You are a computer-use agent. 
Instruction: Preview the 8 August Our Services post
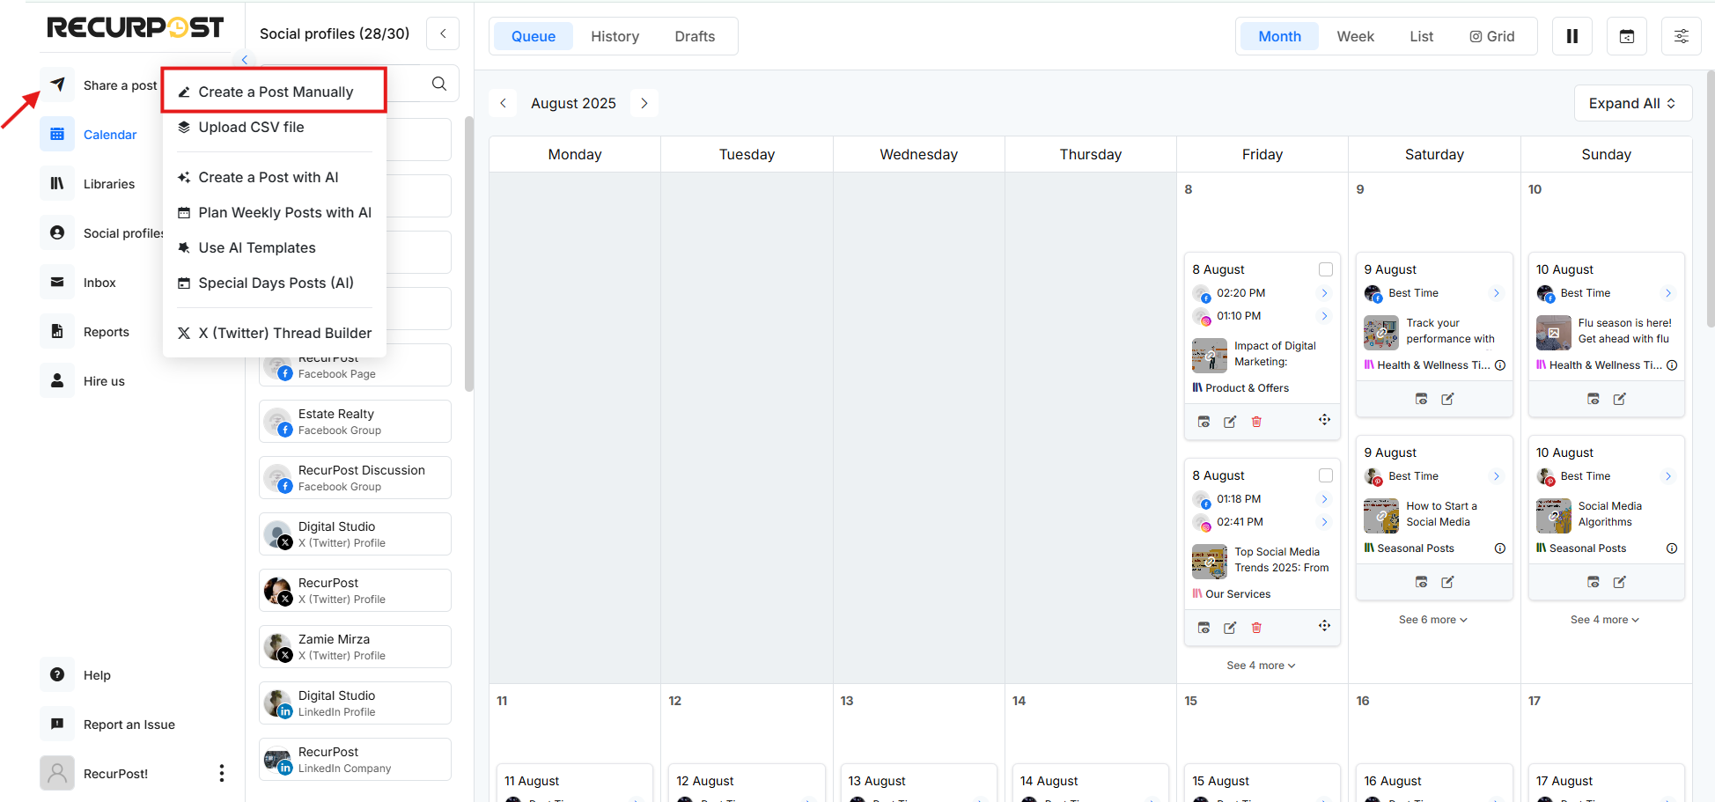point(1203,628)
